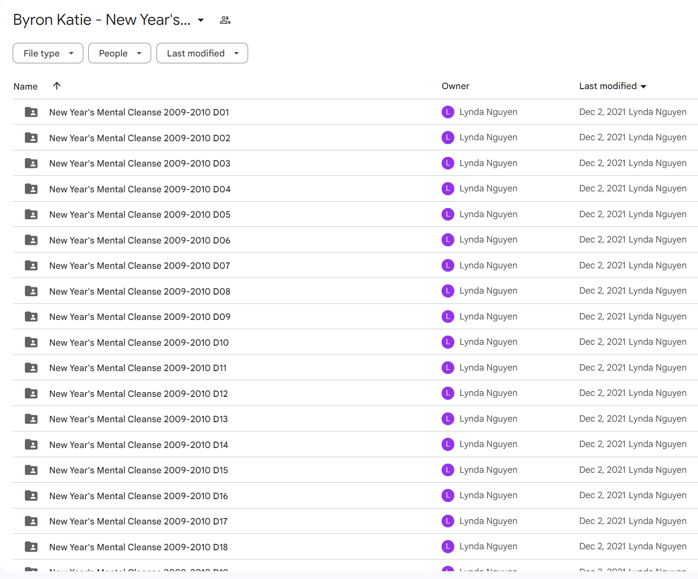698x579 pixels.
Task: Select New Year's Mental Cleanse 2009-2010 D09
Action: (139, 317)
